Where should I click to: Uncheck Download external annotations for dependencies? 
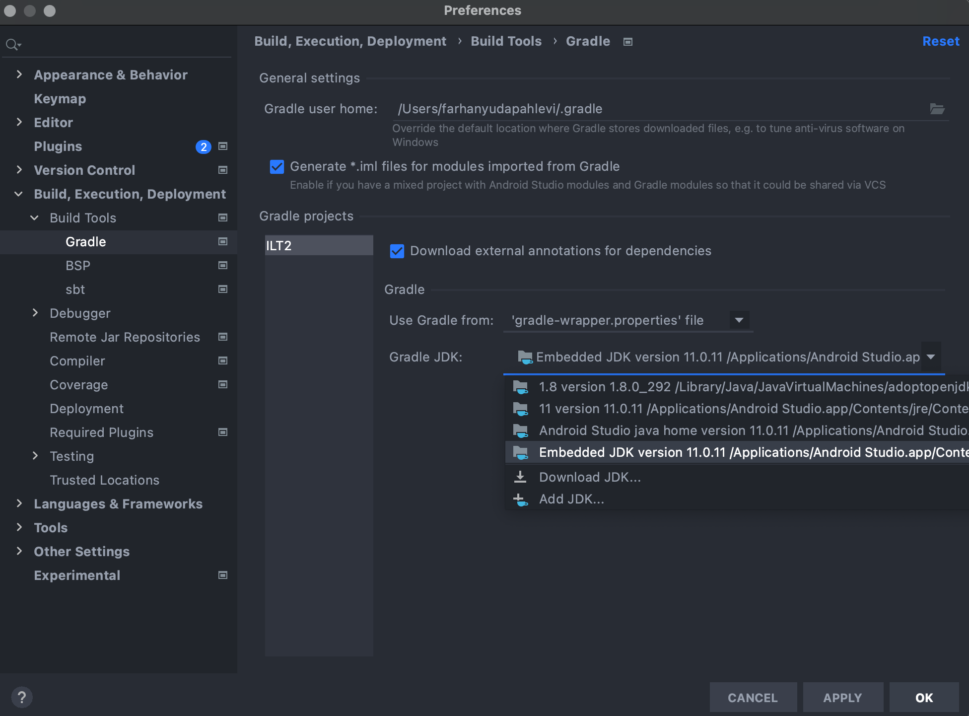point(397,251)
